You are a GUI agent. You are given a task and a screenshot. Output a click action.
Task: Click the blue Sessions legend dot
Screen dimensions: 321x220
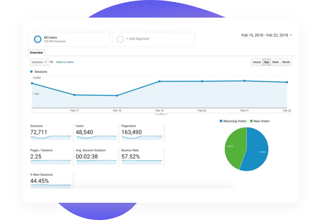[x=32, y=71]
